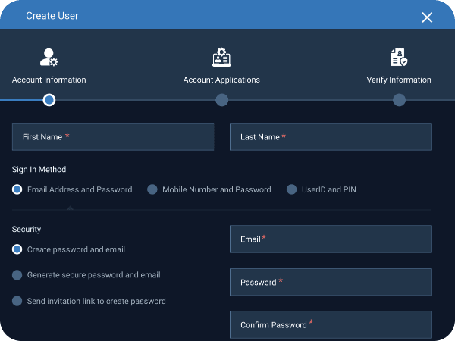Image resolution: width=455 pixels, height=341 pixels.
Task: Open the Verify Information tab label
Action: pyautogui.click(x=399, y=80)
